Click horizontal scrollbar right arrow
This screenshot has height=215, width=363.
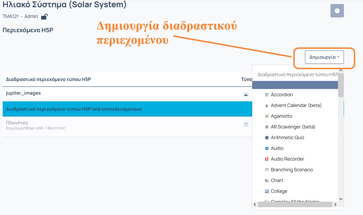(335, 205)
